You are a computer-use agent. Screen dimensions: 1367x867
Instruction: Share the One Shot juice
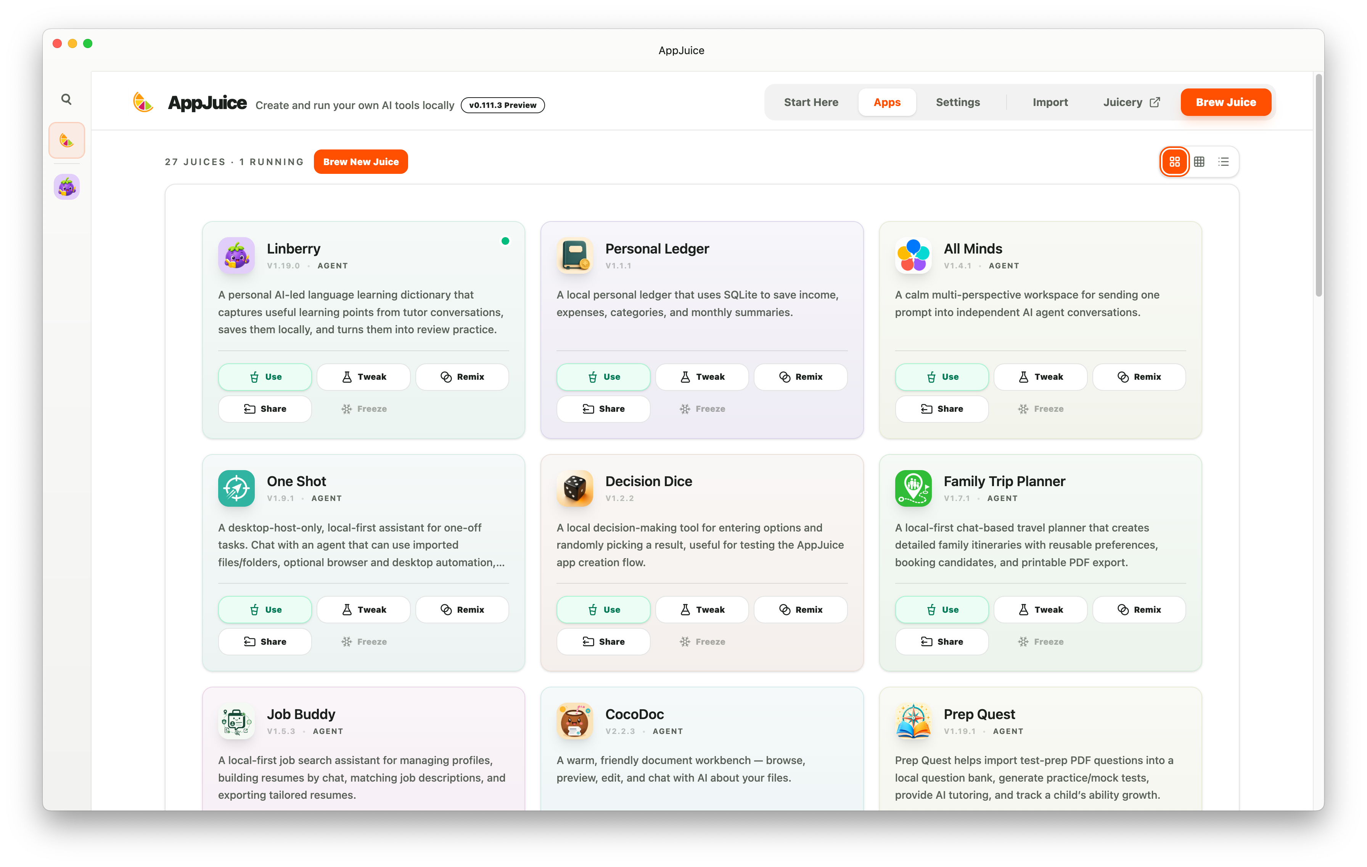pyautogui.click(x=265, y=642)
